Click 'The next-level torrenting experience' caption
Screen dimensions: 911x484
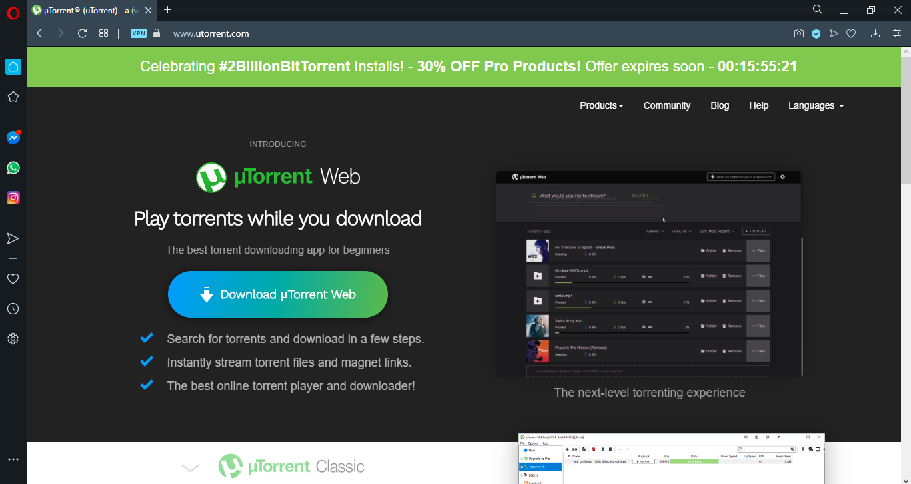point(650,393)
